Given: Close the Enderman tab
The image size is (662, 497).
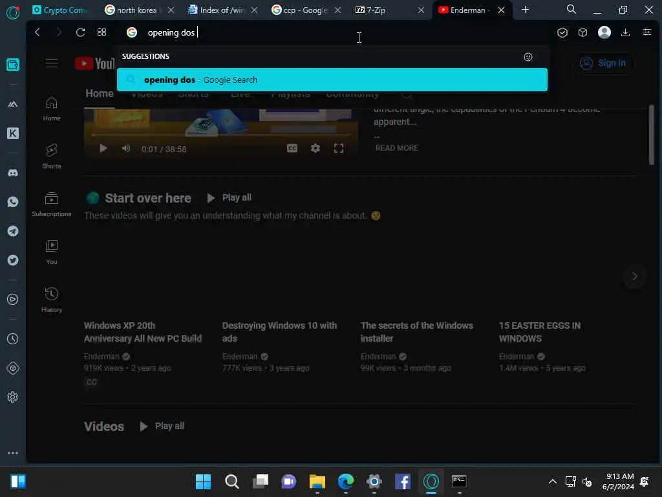Looking at the screenshot, I should click(501, 10).
